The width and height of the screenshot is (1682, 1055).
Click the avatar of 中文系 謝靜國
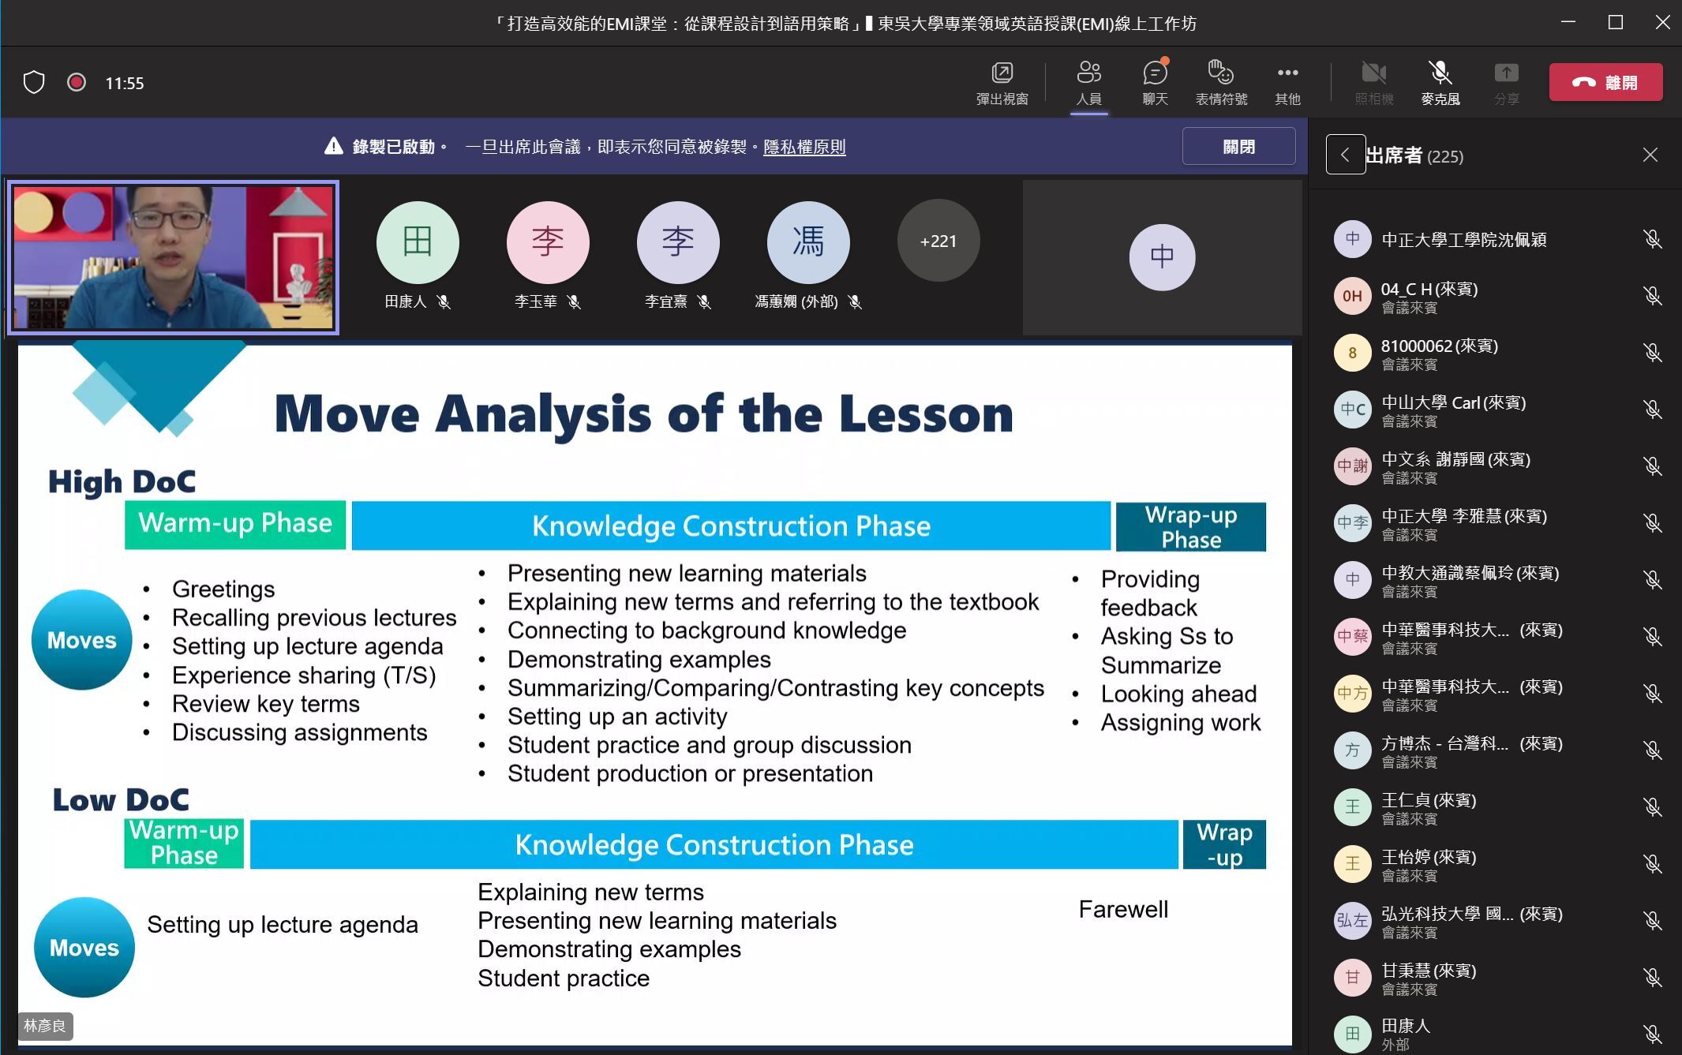(1352, 466)
